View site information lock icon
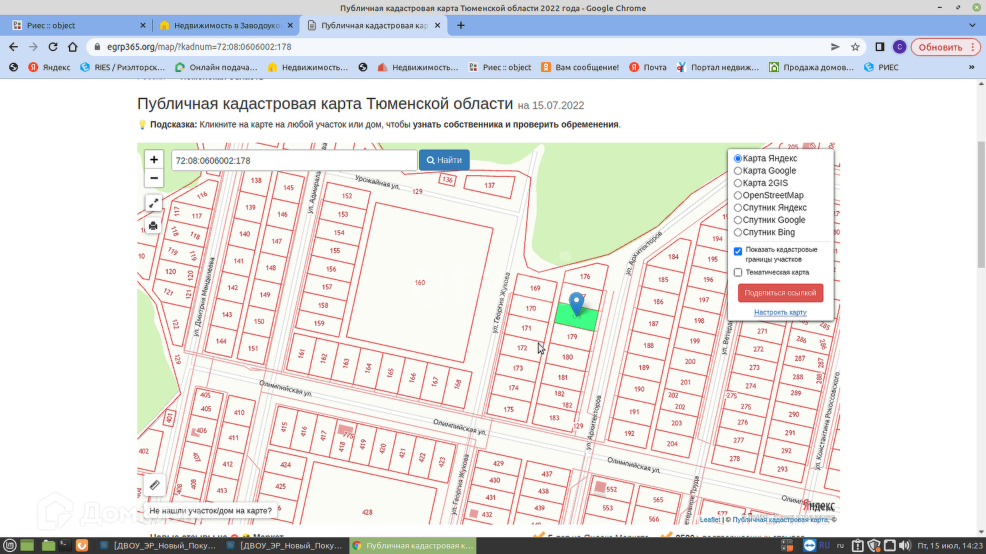This screenshot has height=554, width=986. click(x=97, y=47)
